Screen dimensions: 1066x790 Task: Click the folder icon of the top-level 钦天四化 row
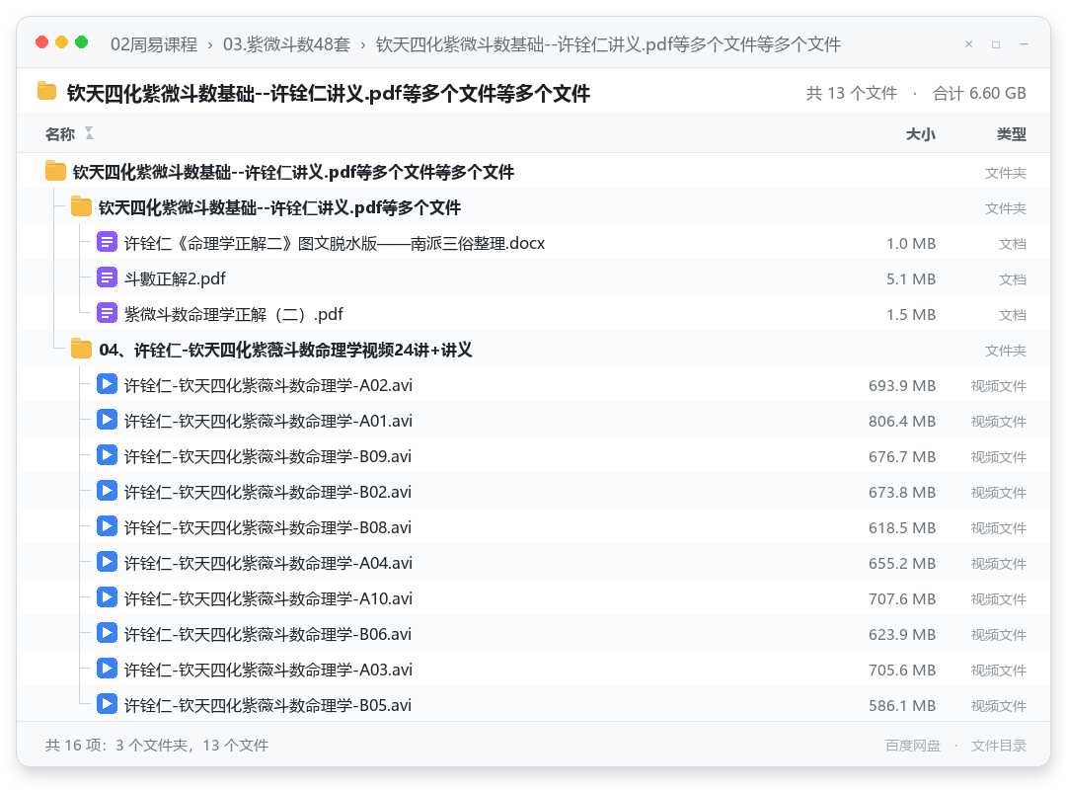[55, 172]
